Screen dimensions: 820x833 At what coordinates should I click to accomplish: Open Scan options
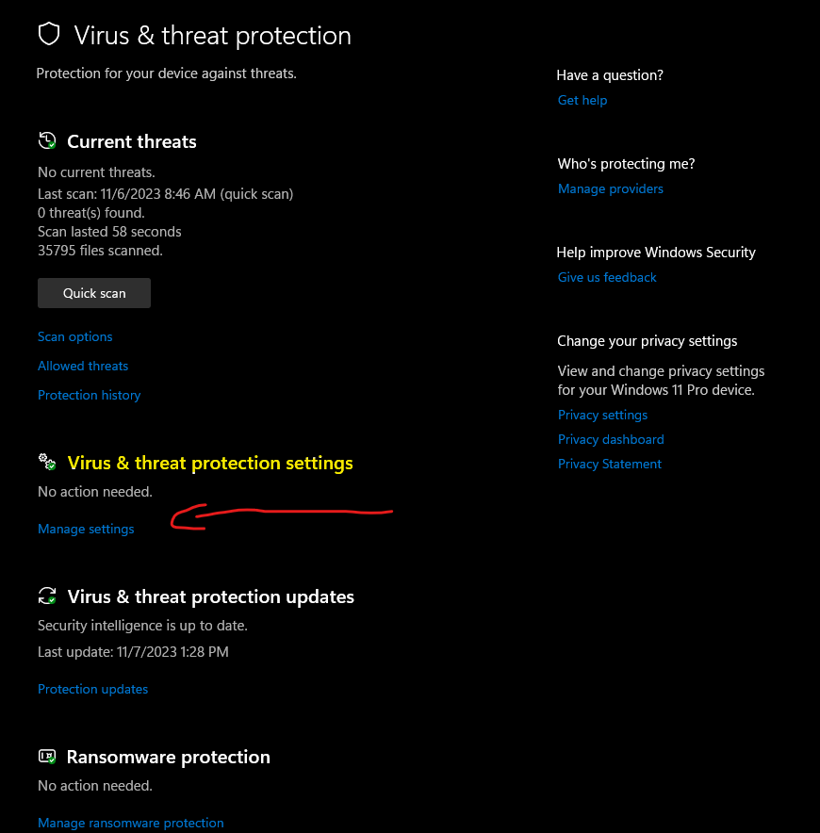click(74, 336)
